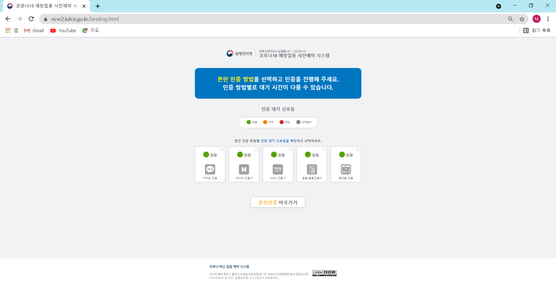Viewport: 556px width, 298px height.
Task: Enable the PASS certificate radio button
Action: (x=290, y=150)
